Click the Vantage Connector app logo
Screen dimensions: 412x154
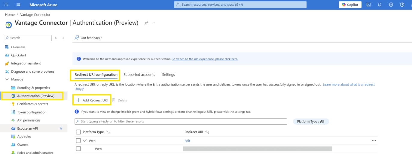[x=9, y=25]
